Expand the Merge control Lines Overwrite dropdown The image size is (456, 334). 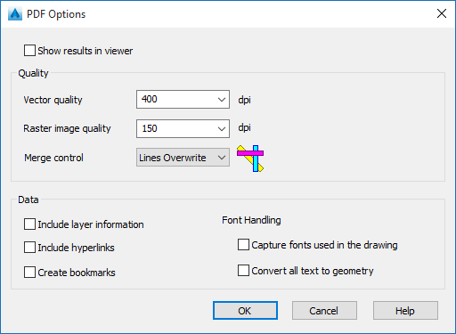[183, 158]
